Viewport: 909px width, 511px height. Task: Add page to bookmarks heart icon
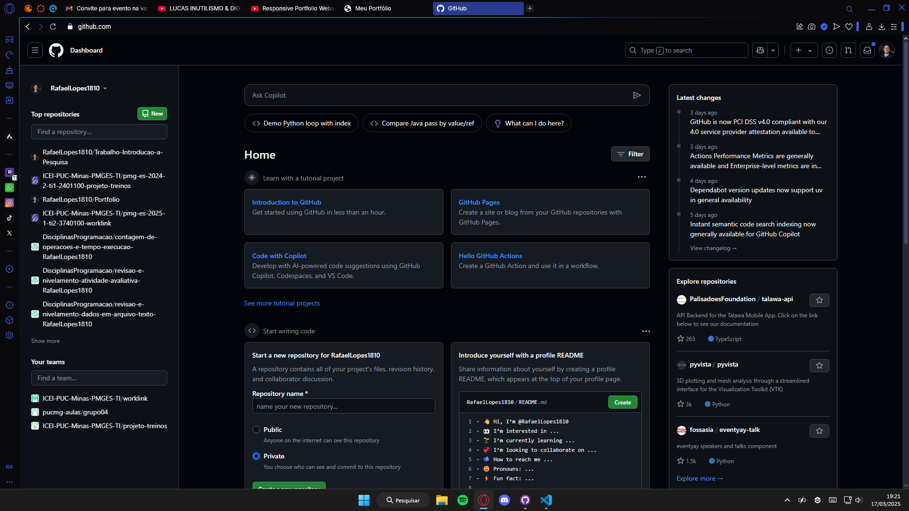[x=849, y=27]
